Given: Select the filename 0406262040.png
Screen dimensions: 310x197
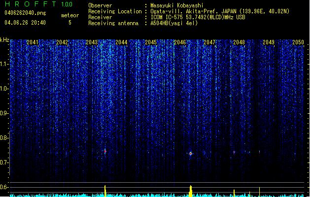Looking at the screenshot, I should 25,13.
